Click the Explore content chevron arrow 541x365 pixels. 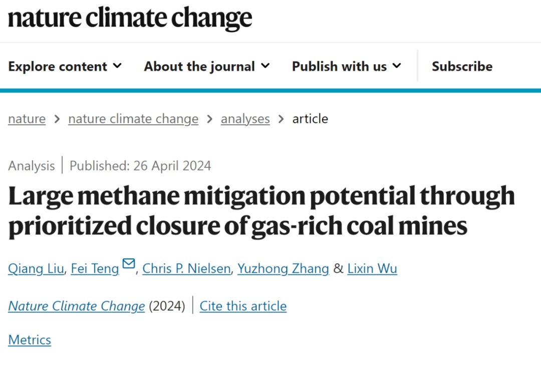click(117, 66)
